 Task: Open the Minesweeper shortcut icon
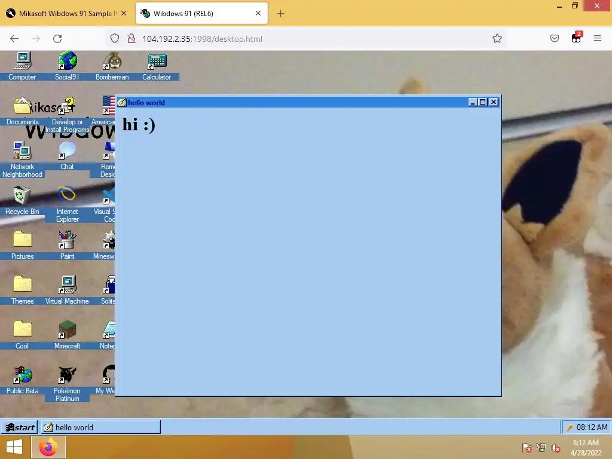103,245
